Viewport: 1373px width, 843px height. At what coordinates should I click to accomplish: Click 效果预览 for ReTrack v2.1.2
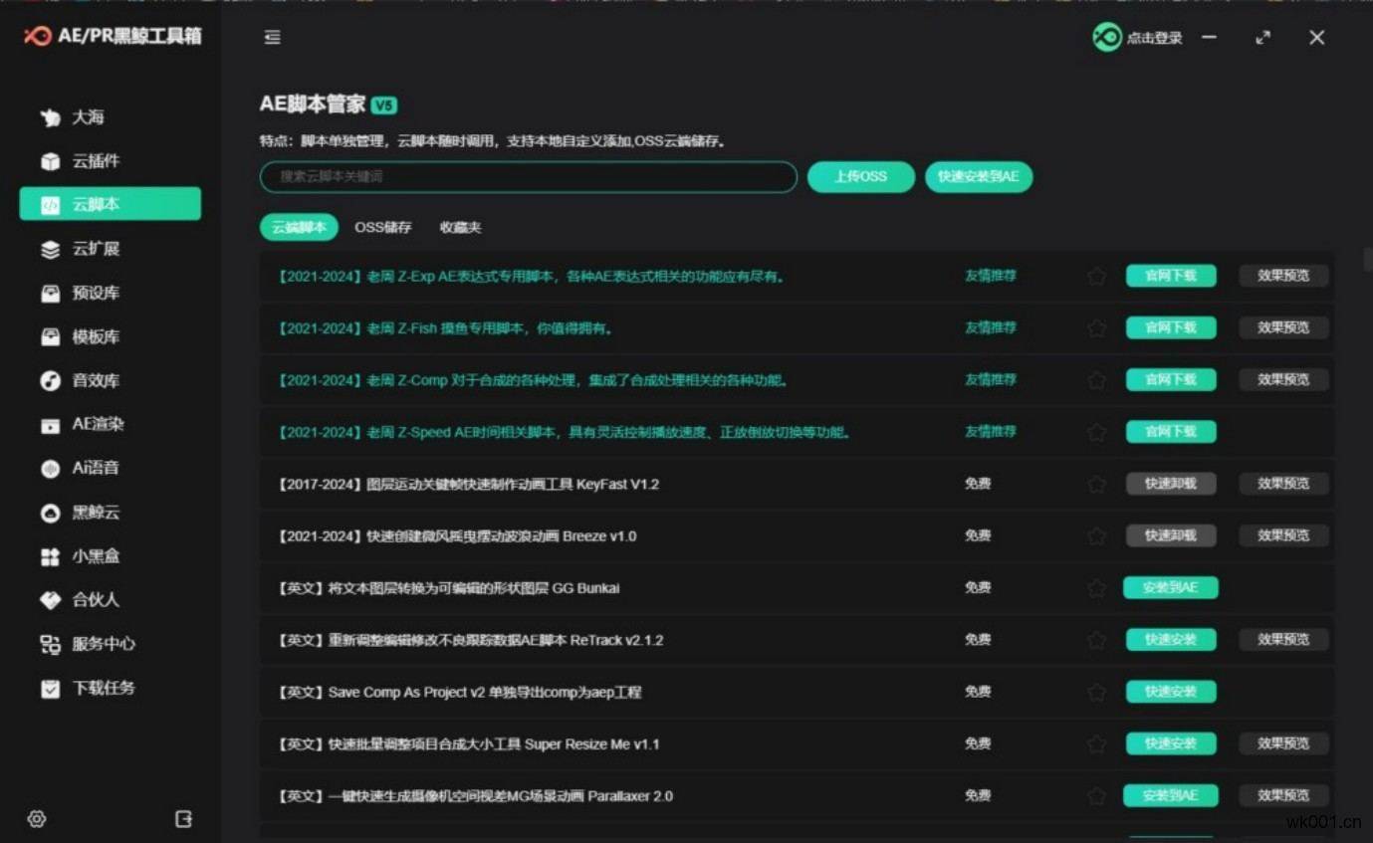point(1283,640)
